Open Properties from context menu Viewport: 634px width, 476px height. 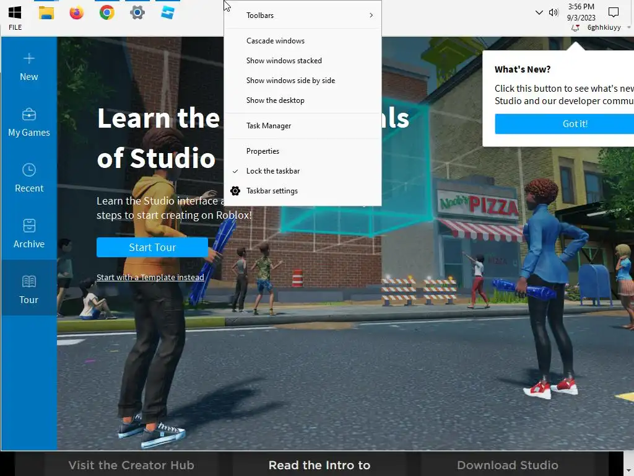pyautogui.click(x=302, y=151)
